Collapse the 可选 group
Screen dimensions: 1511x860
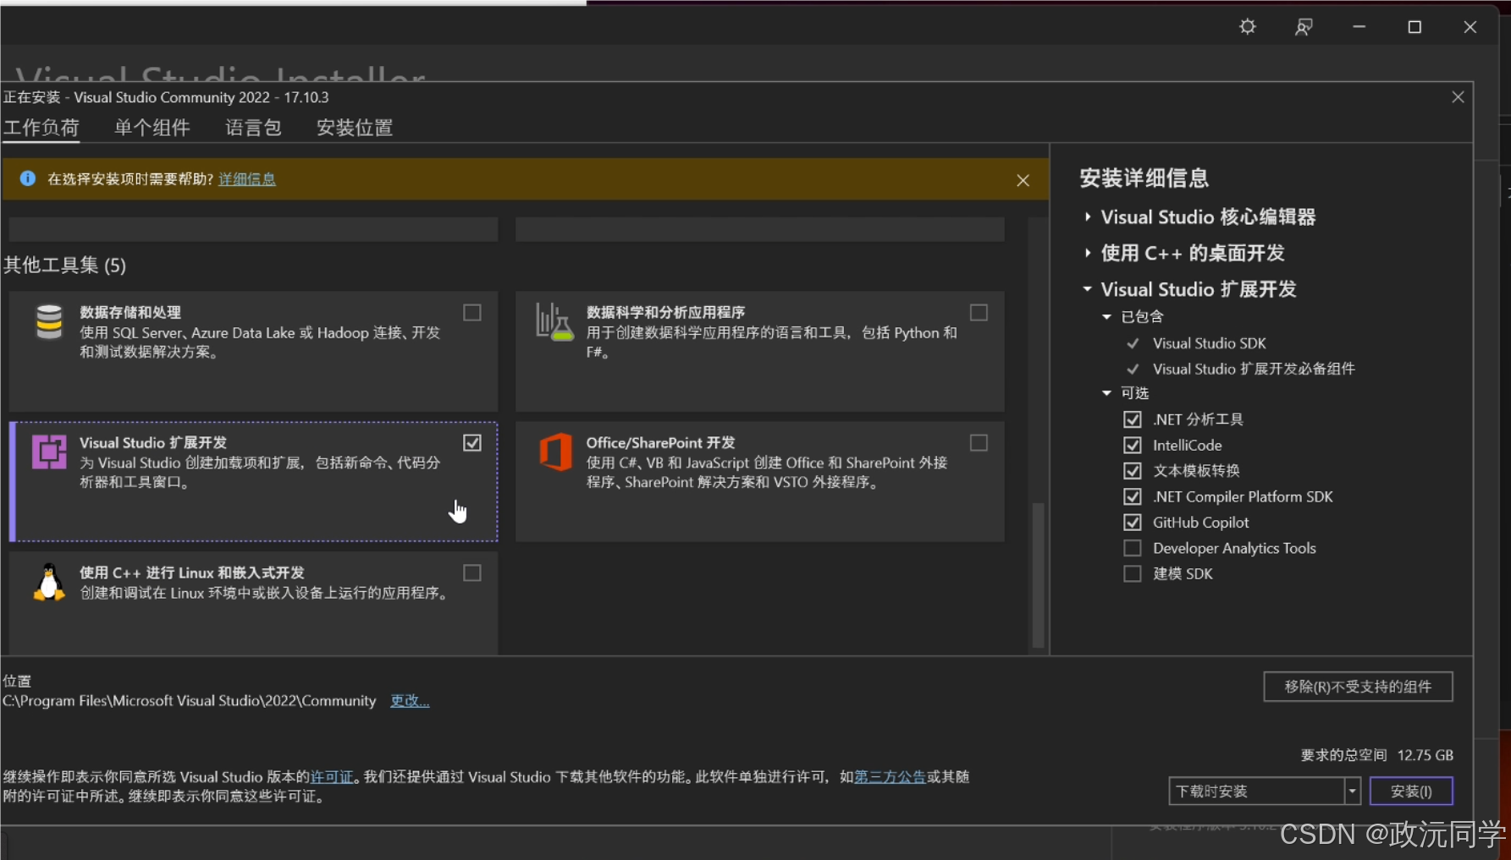[1106, 393]
